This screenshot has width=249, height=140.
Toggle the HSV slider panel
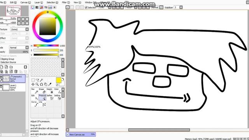pos(41,7)
